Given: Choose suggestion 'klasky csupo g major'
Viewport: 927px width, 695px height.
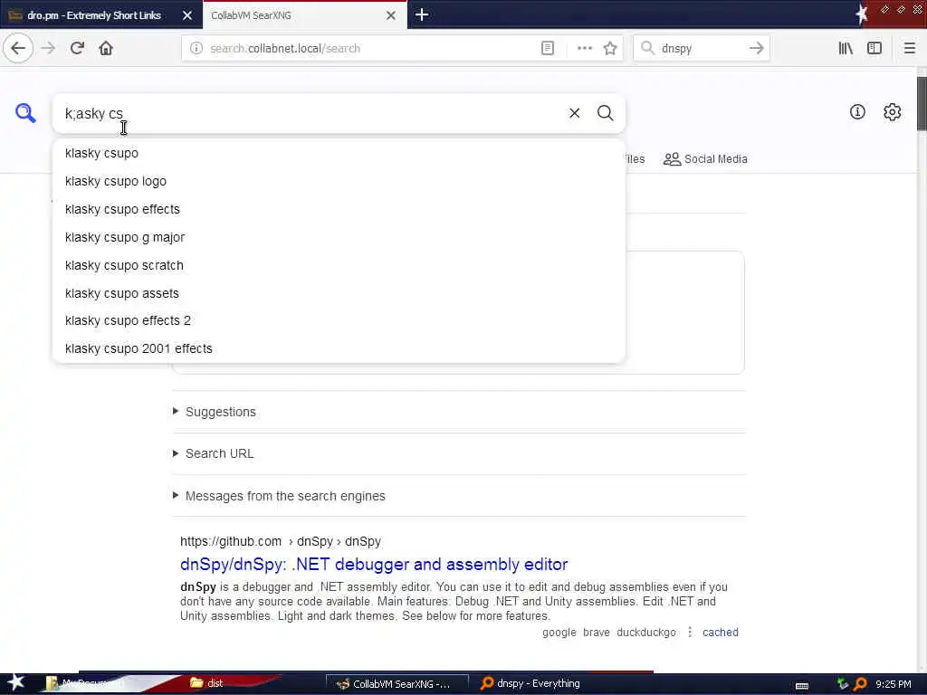Looking at the screenshot, I should click(339, 237).
